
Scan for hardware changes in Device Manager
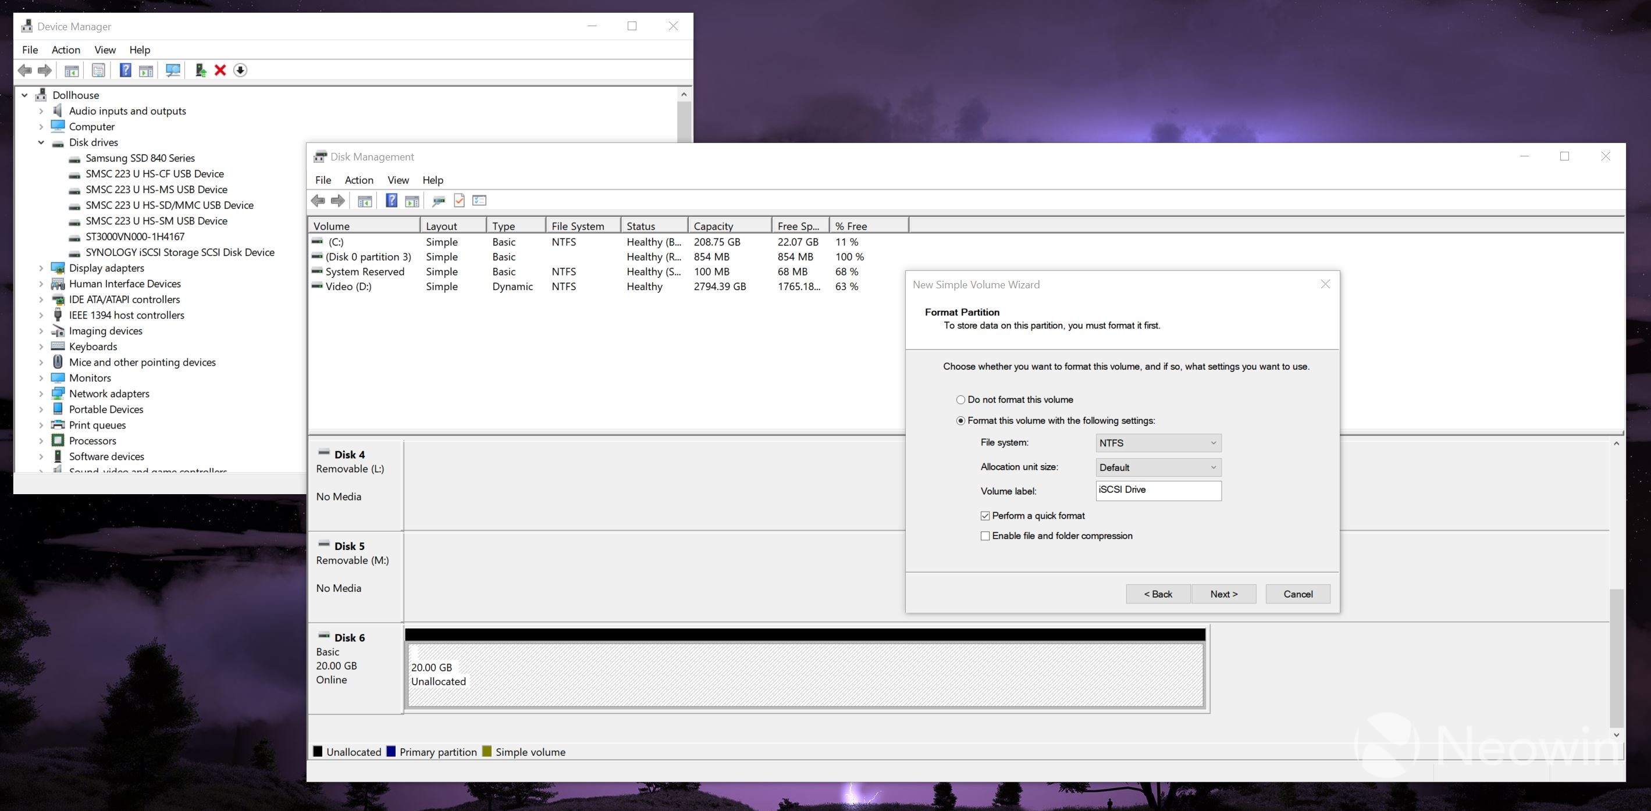pos(173,70)
